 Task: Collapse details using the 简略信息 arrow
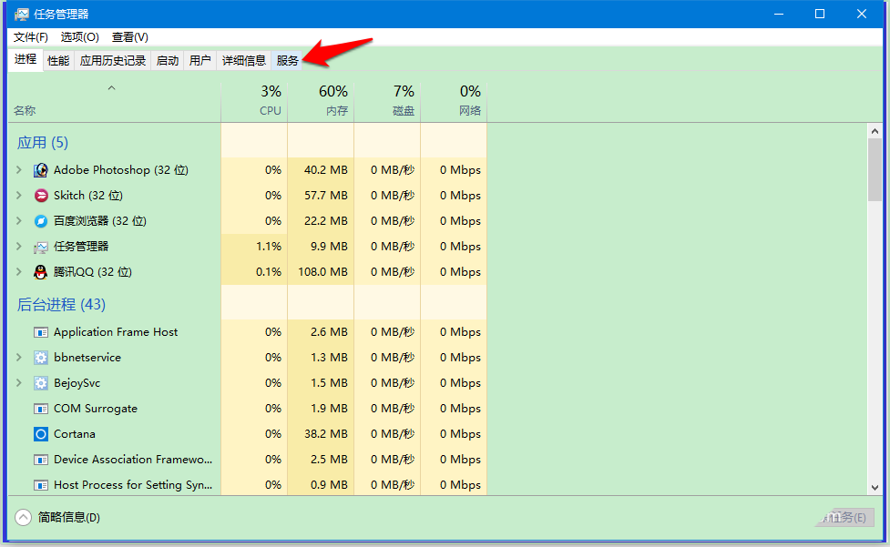coord(22,516)
